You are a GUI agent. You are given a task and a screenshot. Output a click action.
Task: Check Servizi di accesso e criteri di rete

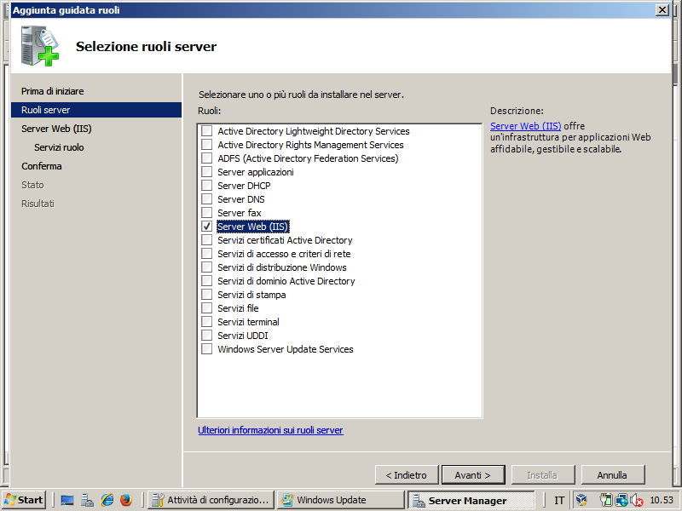coord(207,253)
